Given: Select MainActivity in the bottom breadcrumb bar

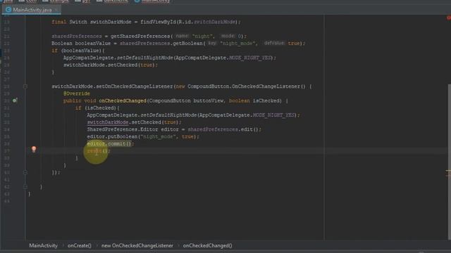Looking at the screenshot, I should (43, 245).
